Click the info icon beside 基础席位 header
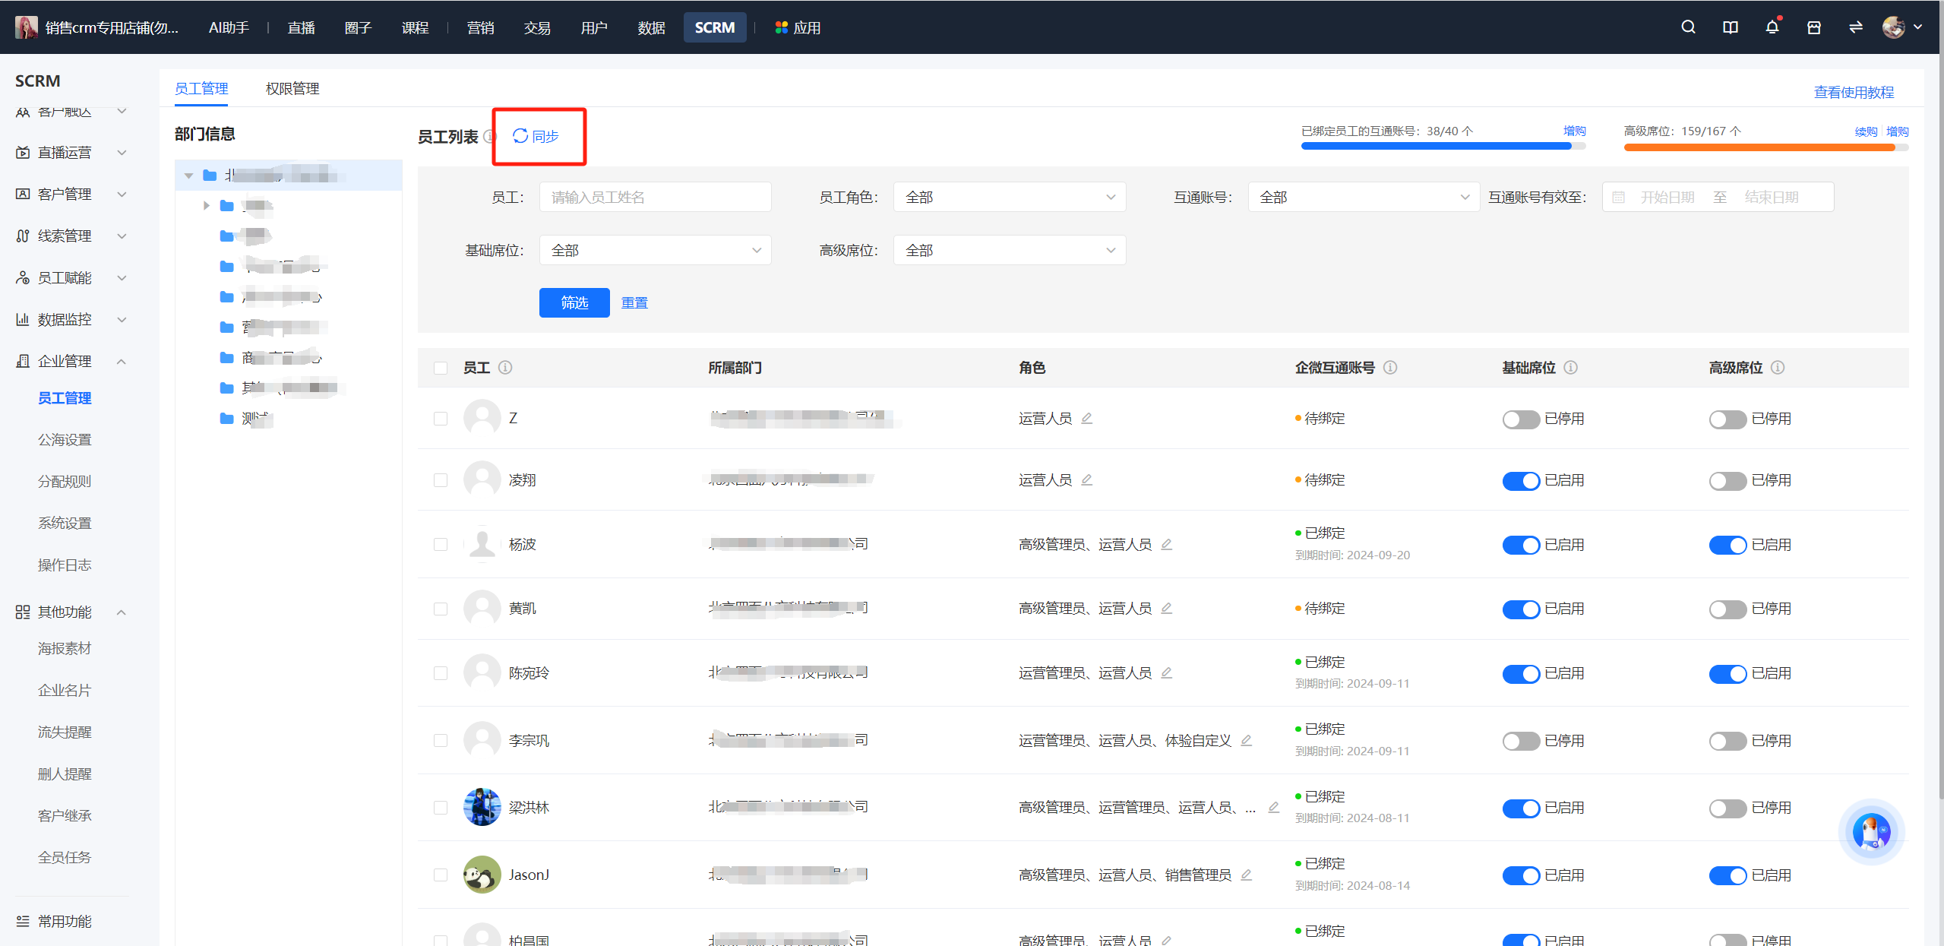Viewport: 1944px width, 946px height. tap(1571, 368)
